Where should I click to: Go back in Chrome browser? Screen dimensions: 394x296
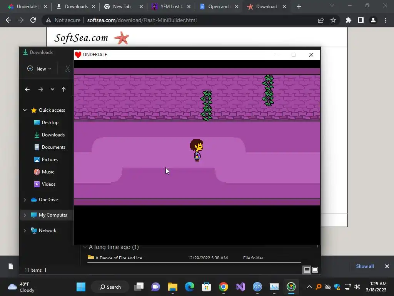click(8, 20)
